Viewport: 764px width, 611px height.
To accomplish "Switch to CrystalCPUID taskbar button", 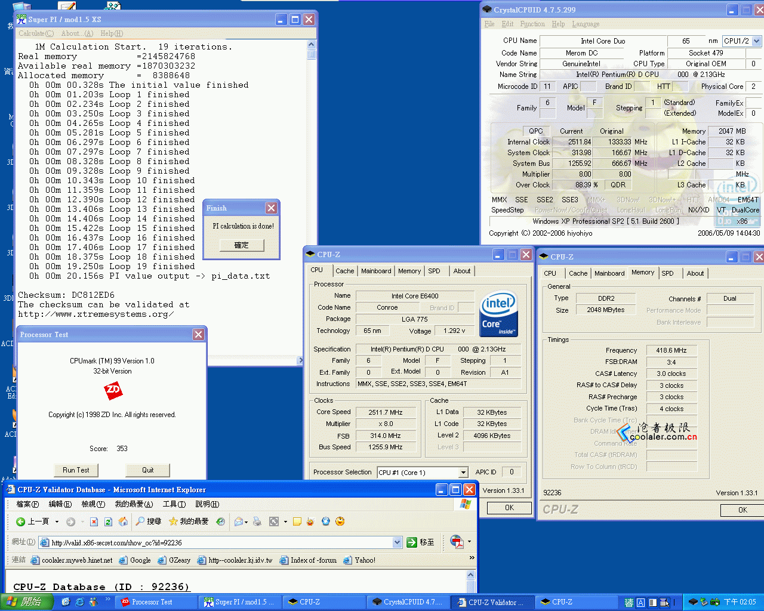I will [x=407, y=602].
